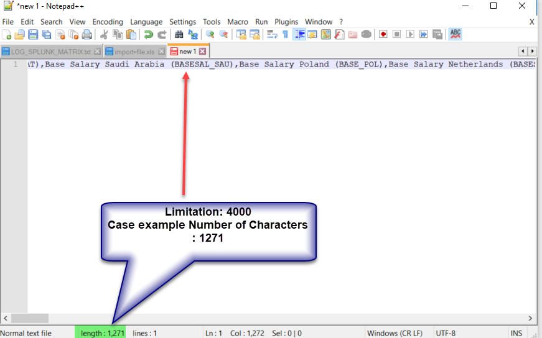542x338 pixels.
Task: Open the Macro menu
Action: [238, 22]
